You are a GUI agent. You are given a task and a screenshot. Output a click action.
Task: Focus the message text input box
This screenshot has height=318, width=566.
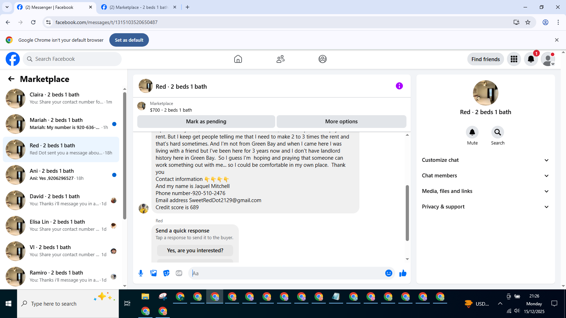tap(286, 273)
